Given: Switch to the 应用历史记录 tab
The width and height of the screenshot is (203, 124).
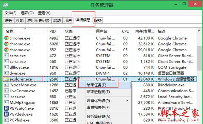Looking at the screenshot, I should point(38,20).
